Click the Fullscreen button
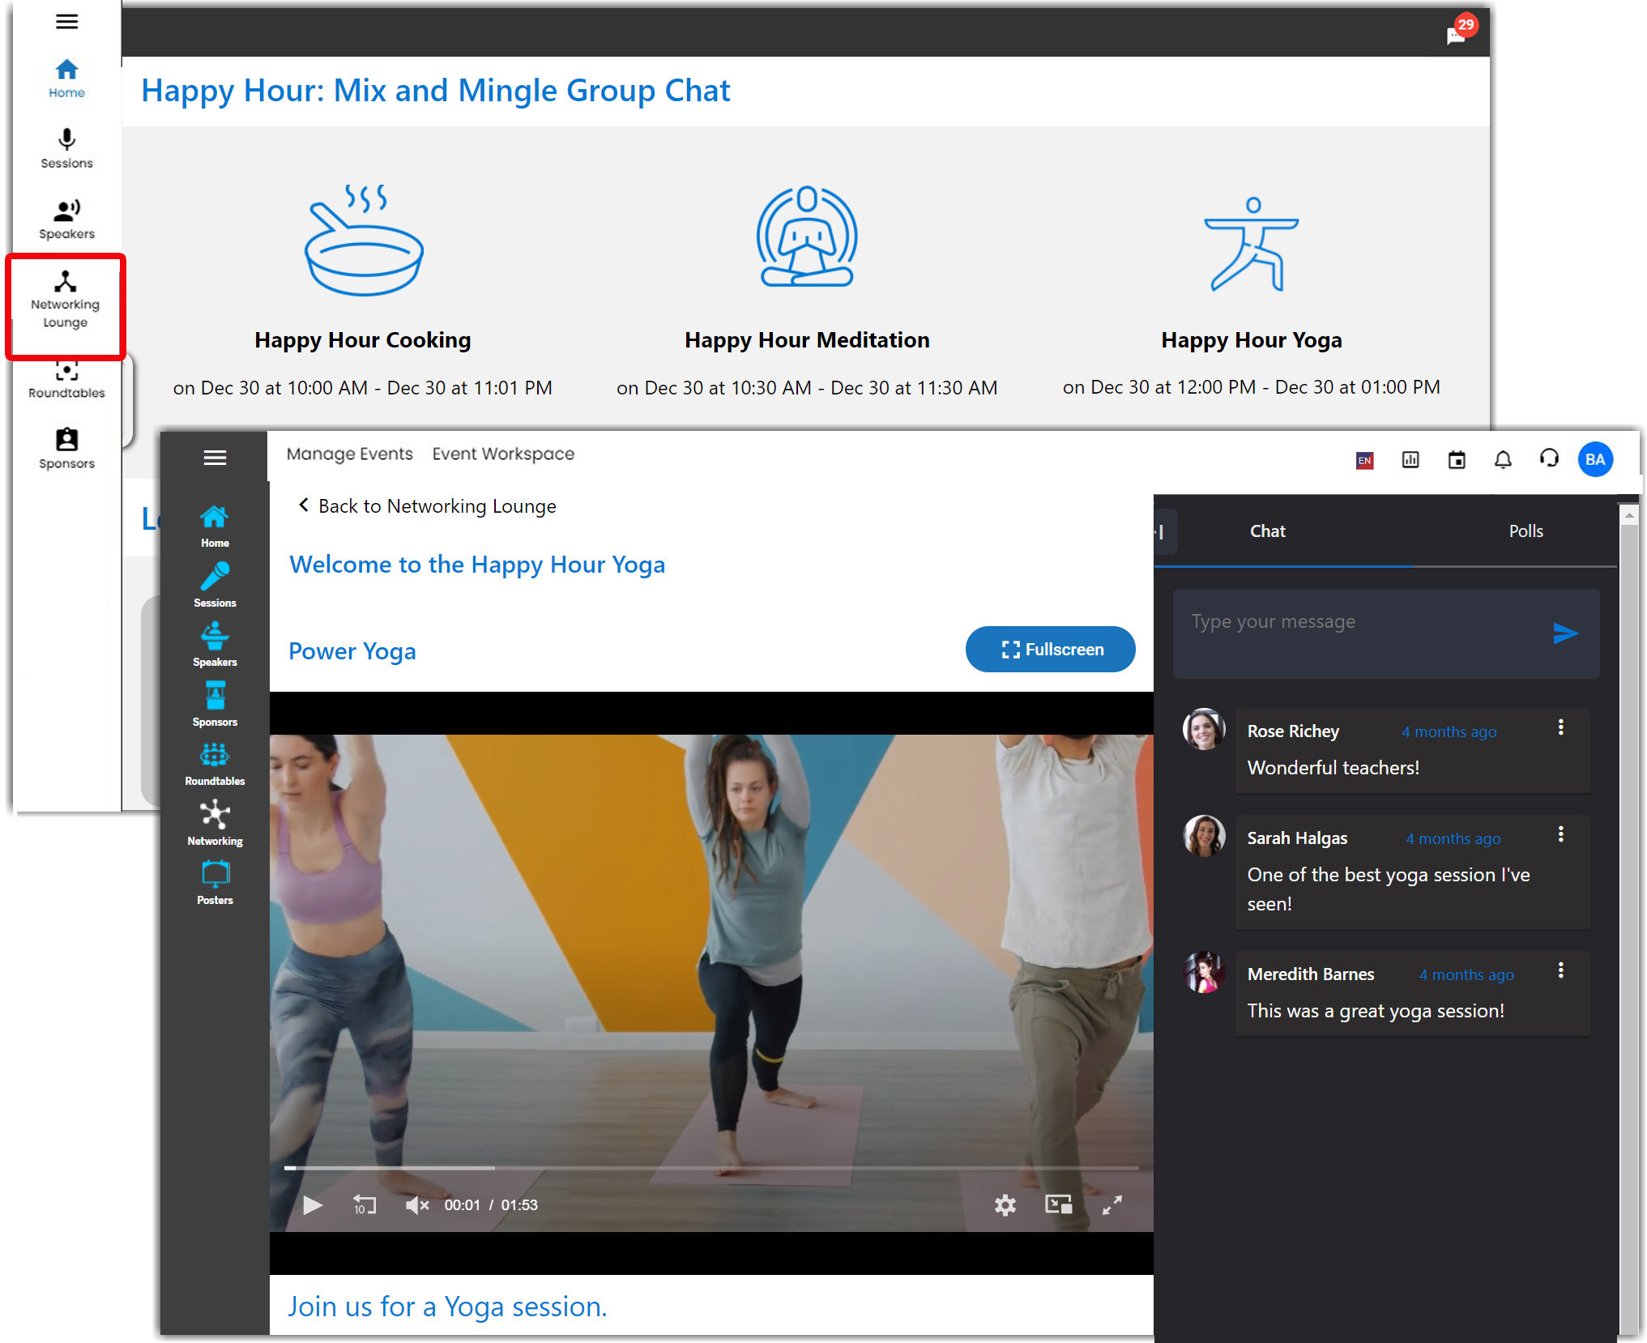 pos(1050,649)
